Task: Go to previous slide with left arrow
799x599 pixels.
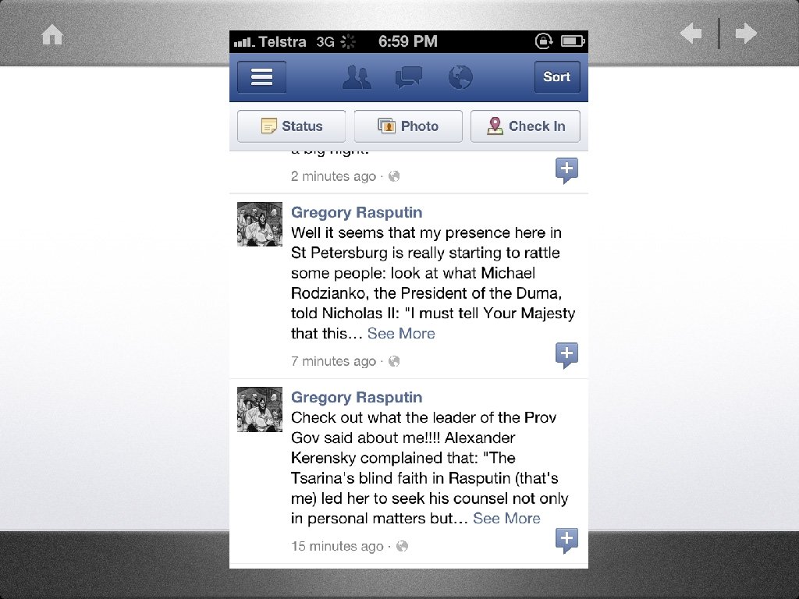Action: tap(691, 34)
